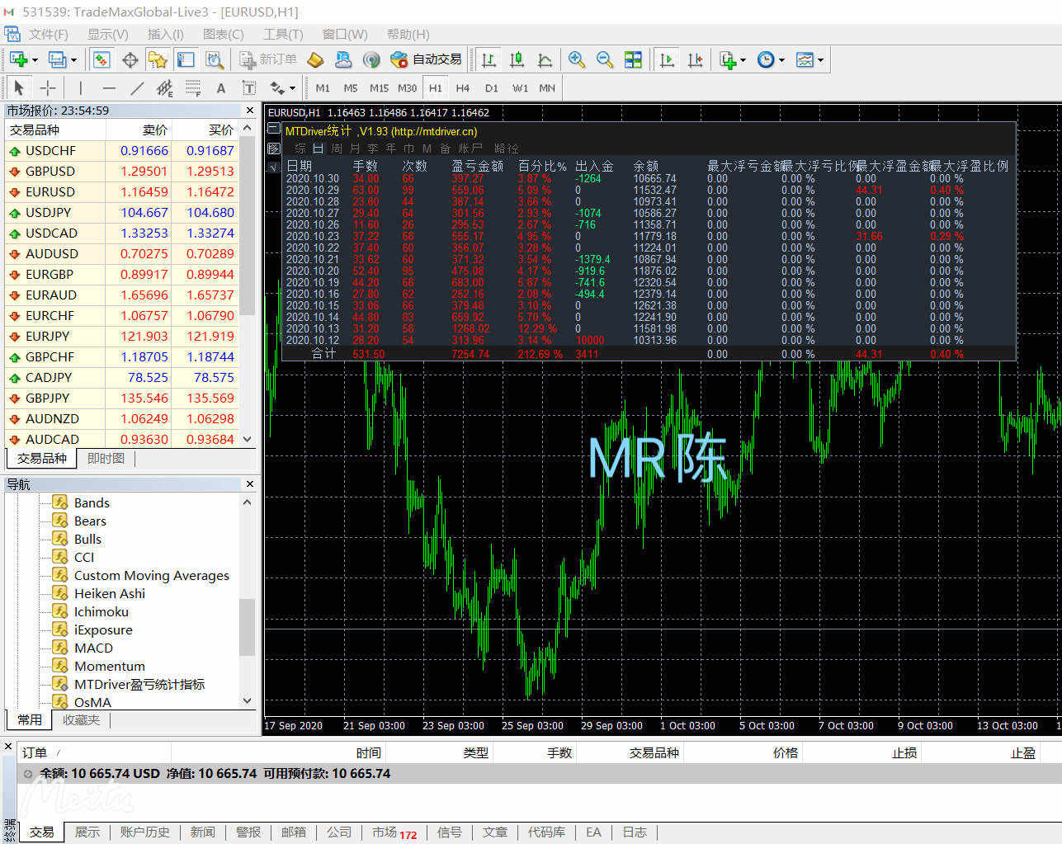Open the 工具(T) menu

point(283,34)
